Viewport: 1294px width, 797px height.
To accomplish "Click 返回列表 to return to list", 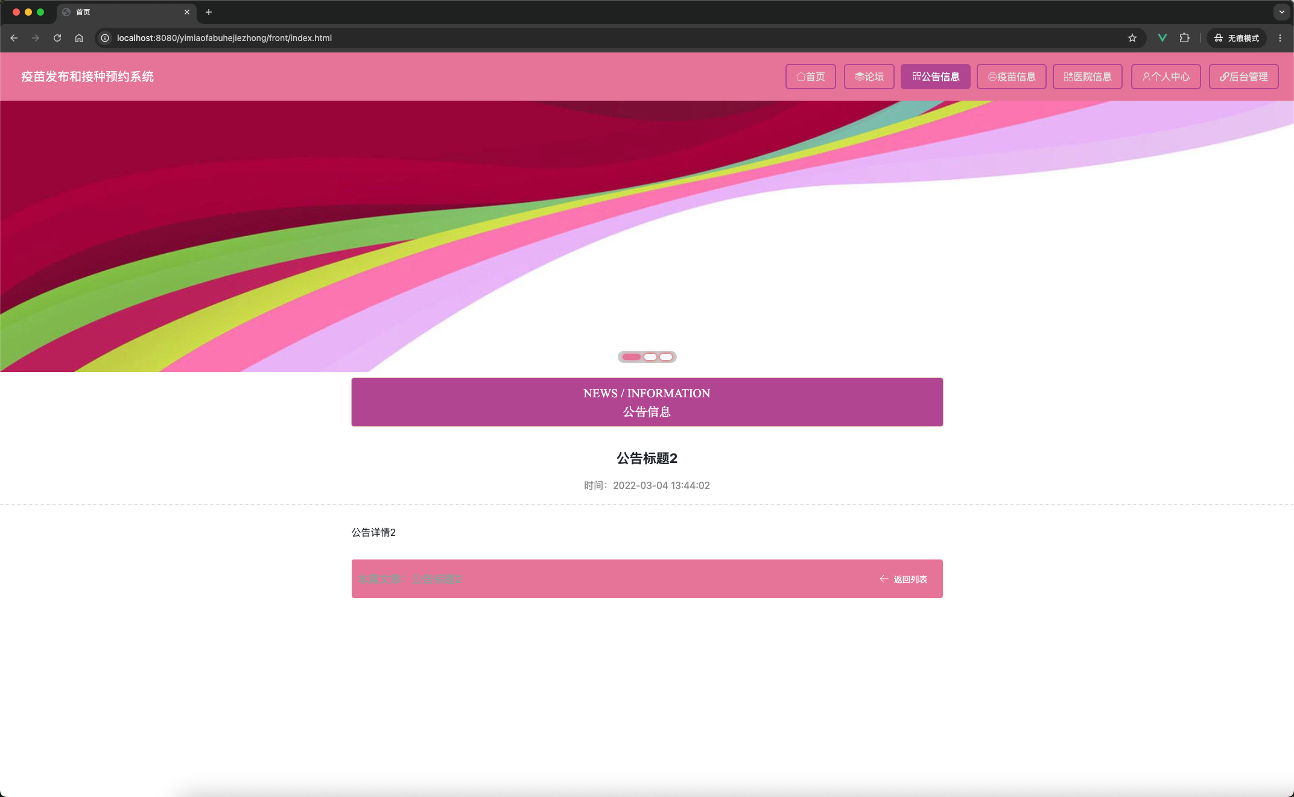I will (x=910, y=579).
